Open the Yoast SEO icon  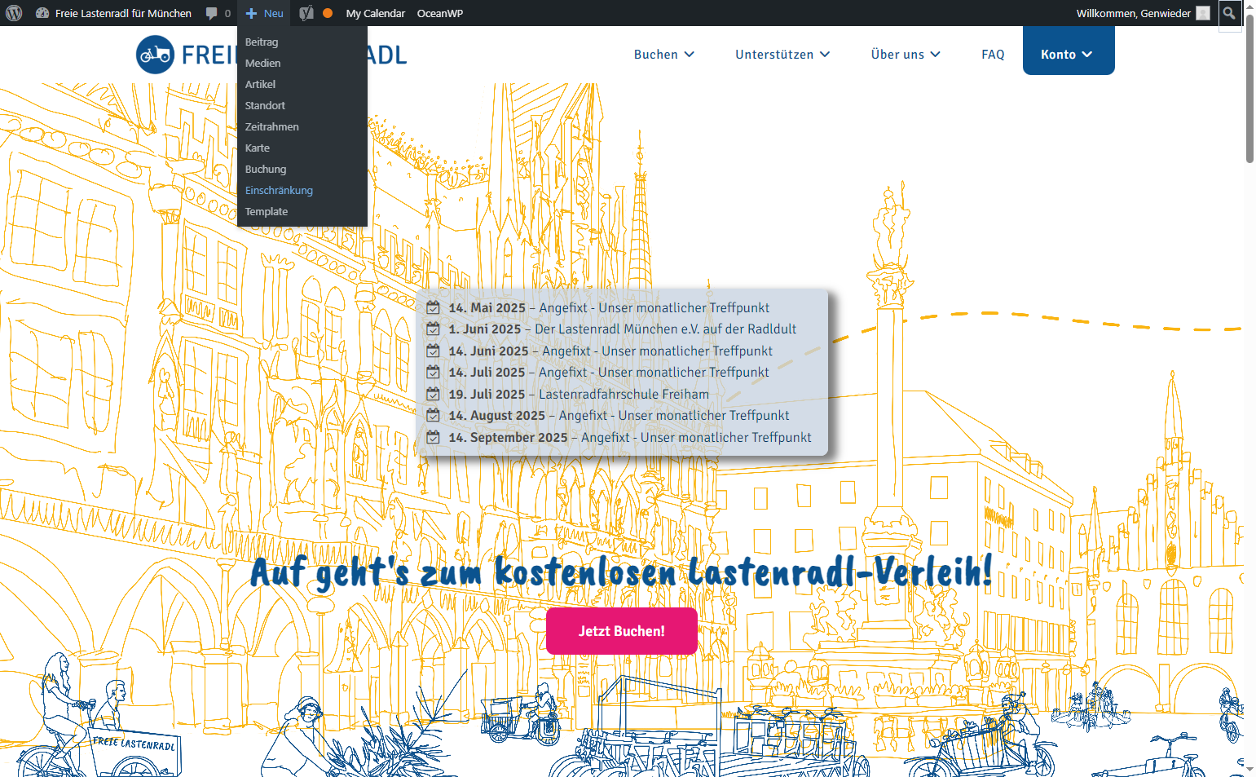point(306,13)
